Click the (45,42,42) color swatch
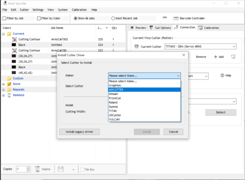 pyautogui.click(x=14, y=73)
